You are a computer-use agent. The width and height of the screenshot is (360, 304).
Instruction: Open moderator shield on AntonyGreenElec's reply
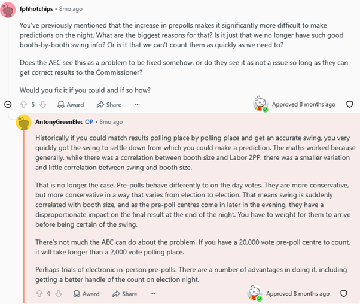(x=343, y=293)
